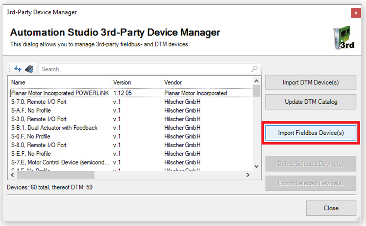Close the 3rd-Party Device Manager dialog
The image size is (366, 226).
pos(331,208)
